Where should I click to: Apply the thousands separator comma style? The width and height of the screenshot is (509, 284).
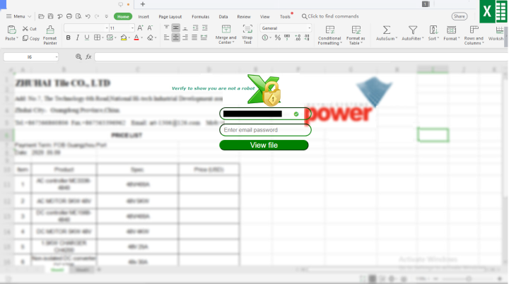click(x=287, y=37)
